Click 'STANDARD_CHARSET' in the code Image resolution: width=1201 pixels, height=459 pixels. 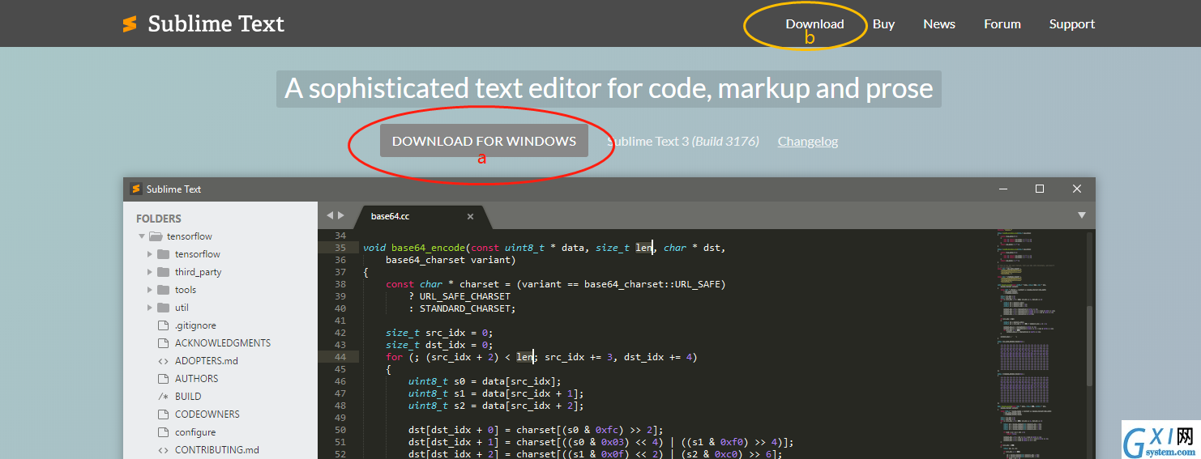click(x=465, y=308)
